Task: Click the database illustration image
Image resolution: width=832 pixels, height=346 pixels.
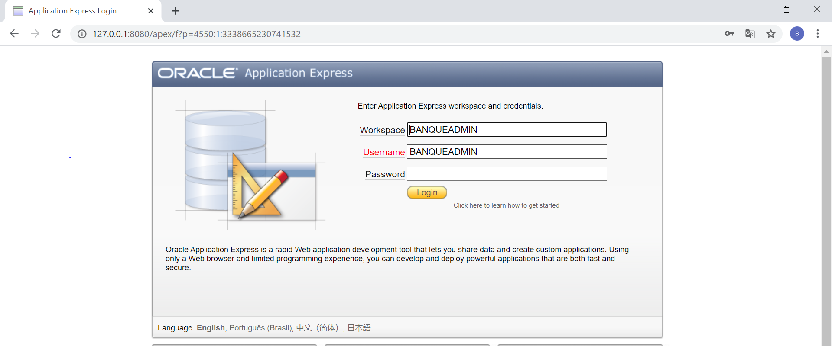Action: click(x=250, y=165)
